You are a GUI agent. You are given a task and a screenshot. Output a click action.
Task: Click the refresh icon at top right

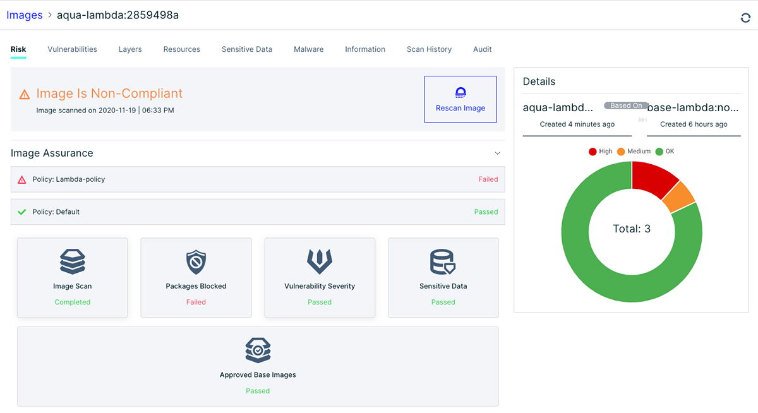745,18
